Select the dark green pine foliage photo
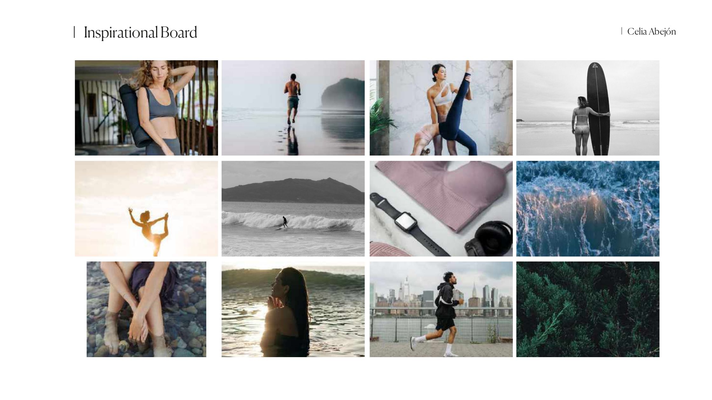 tap(588, 309)
